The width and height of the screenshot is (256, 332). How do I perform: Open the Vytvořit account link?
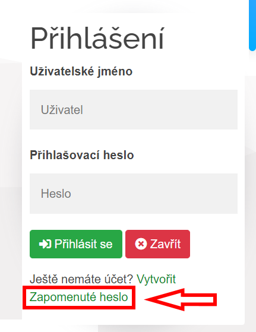[156, 279]
